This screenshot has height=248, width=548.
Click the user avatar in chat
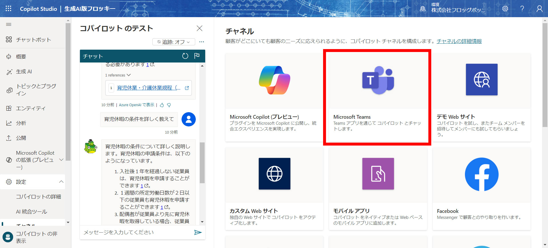[189, 119]
